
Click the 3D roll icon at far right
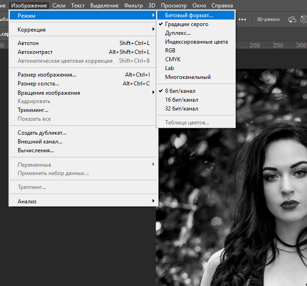tap(304, 19)
